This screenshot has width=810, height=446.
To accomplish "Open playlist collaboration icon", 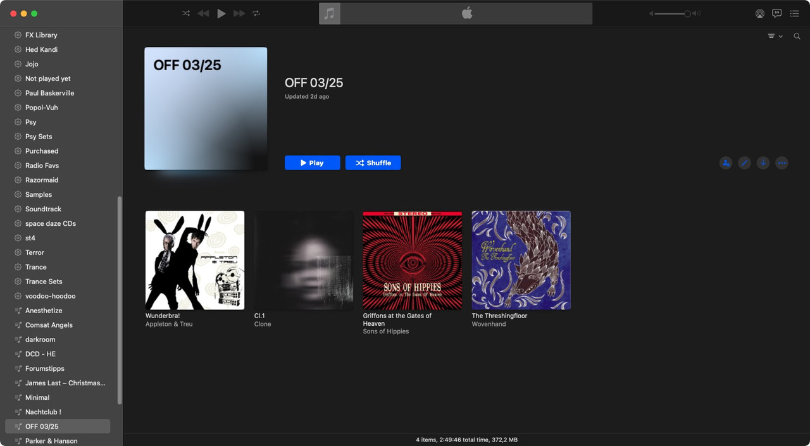I will coord(726,163).
